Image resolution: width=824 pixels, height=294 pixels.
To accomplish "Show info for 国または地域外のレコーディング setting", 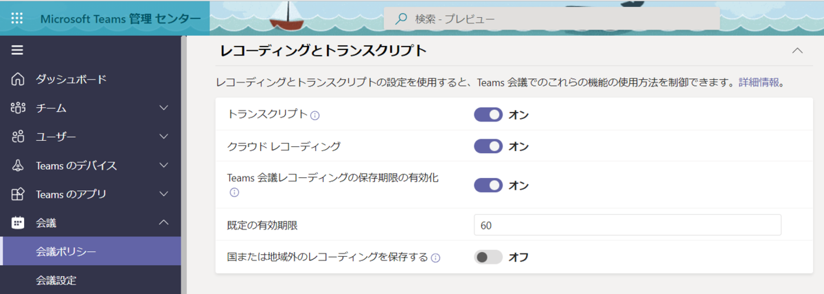I will coord(435,258).
